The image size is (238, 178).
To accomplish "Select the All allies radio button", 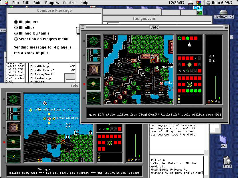I will tap(16, 28).
